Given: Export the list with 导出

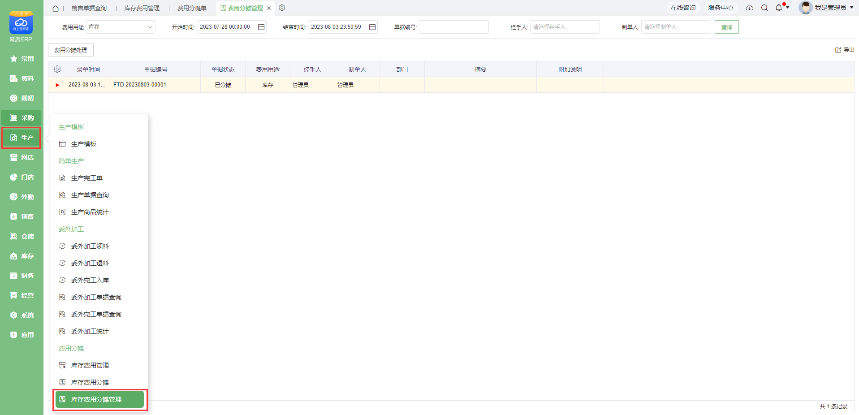Looking at the screenshot, I should pos(845,50).
